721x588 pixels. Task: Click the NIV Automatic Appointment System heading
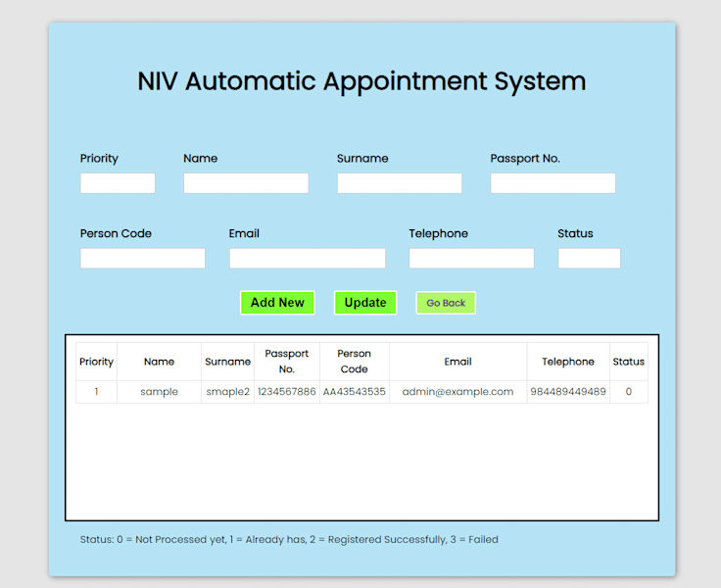361,82
